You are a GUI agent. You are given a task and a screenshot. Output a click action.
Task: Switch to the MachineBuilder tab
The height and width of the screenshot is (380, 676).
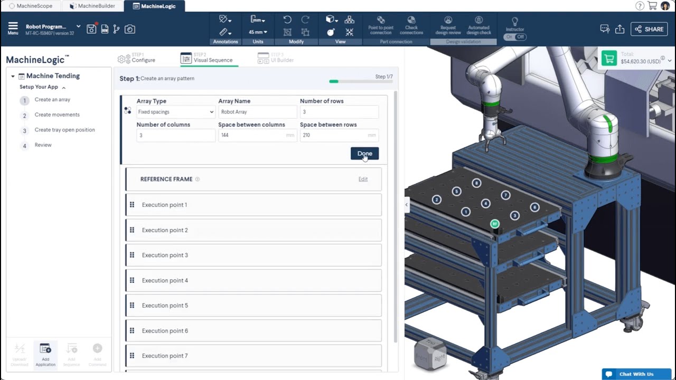[x=92, y=6]
